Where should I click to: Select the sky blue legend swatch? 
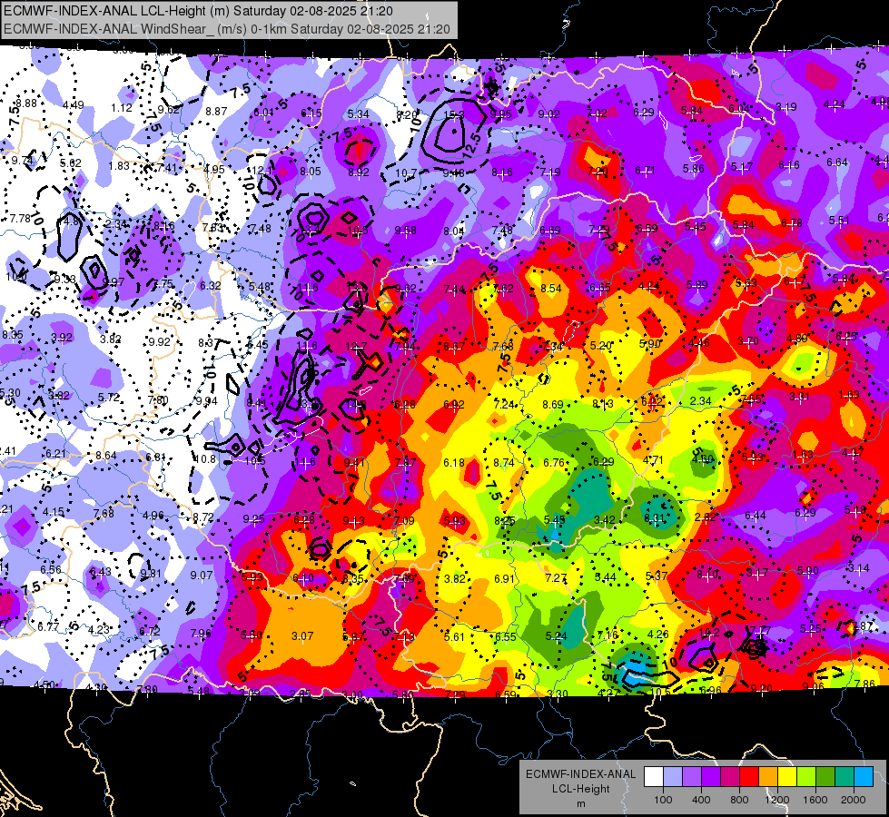864,777
